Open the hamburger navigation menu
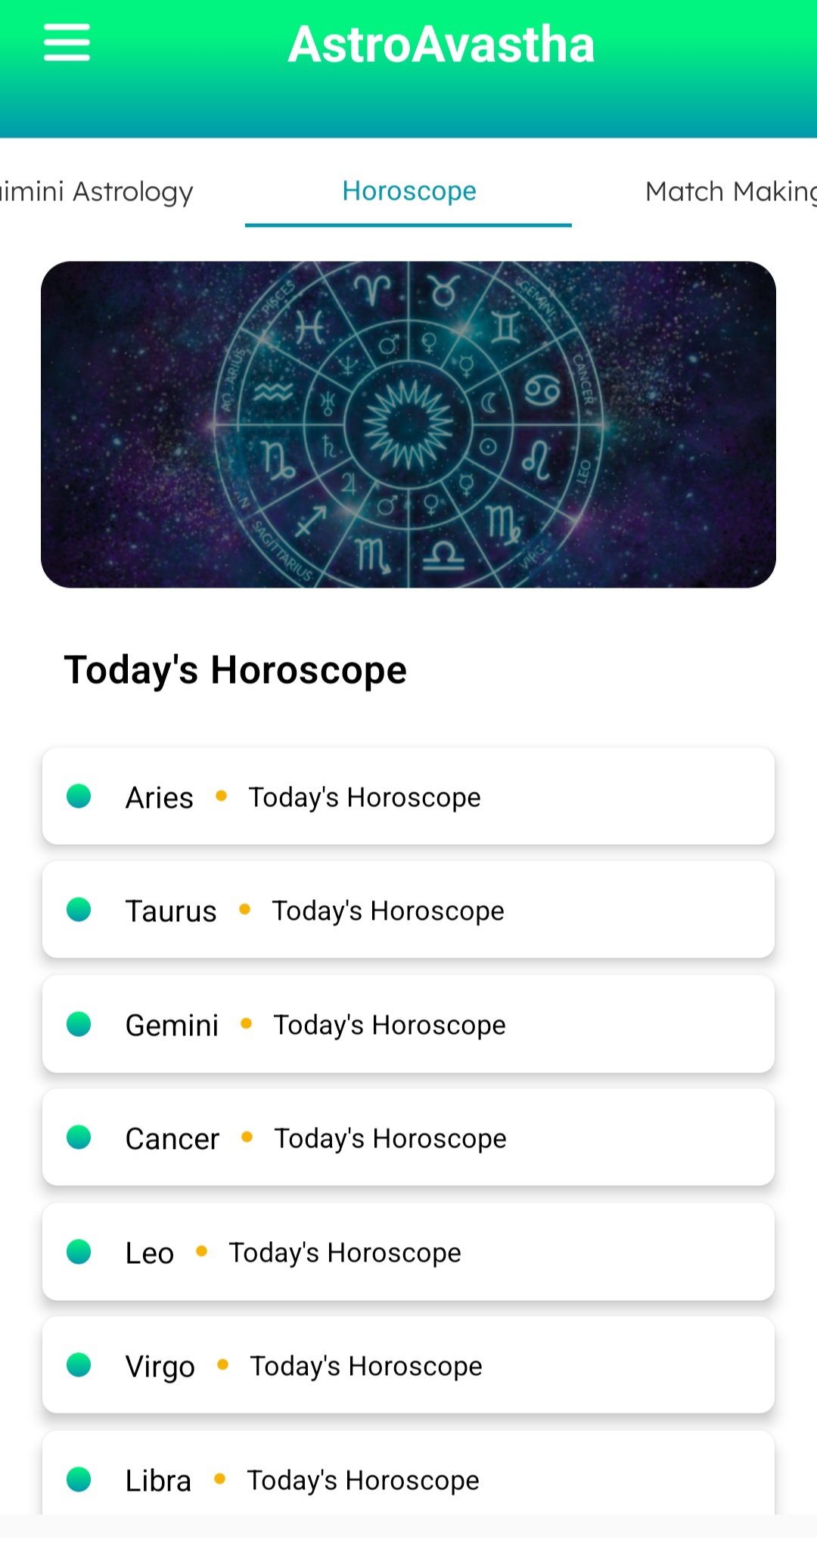817x1552 pixels. [x=67, y=42]
